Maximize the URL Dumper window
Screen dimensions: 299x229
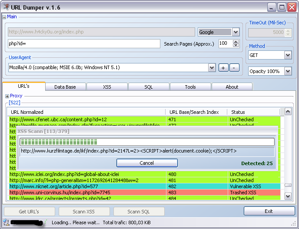pos(282,7)
